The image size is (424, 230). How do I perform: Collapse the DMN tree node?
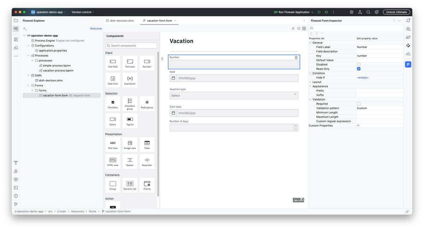[29, 75]
